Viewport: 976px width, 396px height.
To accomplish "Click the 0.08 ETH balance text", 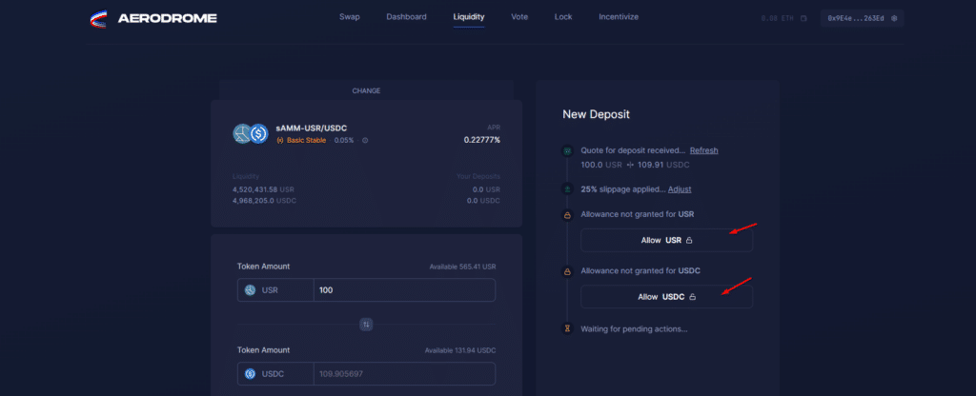I will tap(778, 19).
